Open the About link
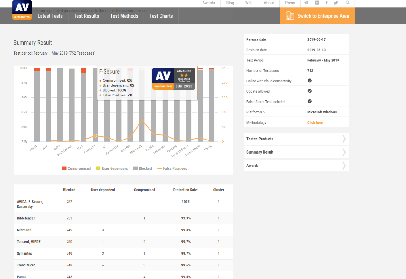Image resolution: width=406 pixels, height=279 pixels. tap(269, 3)
